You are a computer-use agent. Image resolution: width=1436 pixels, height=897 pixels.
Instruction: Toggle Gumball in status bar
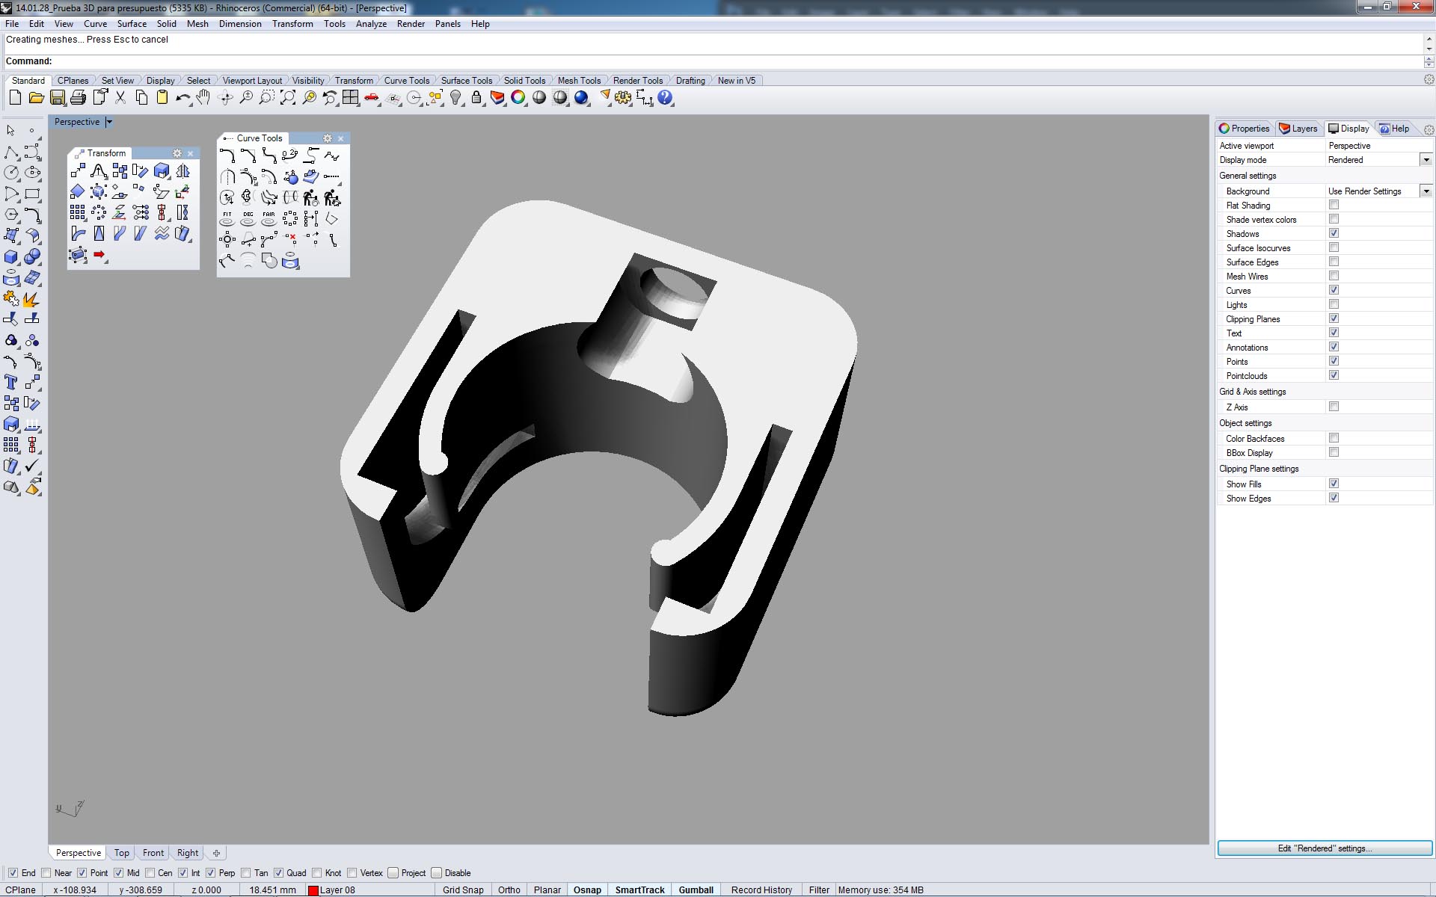pos(696,890)
